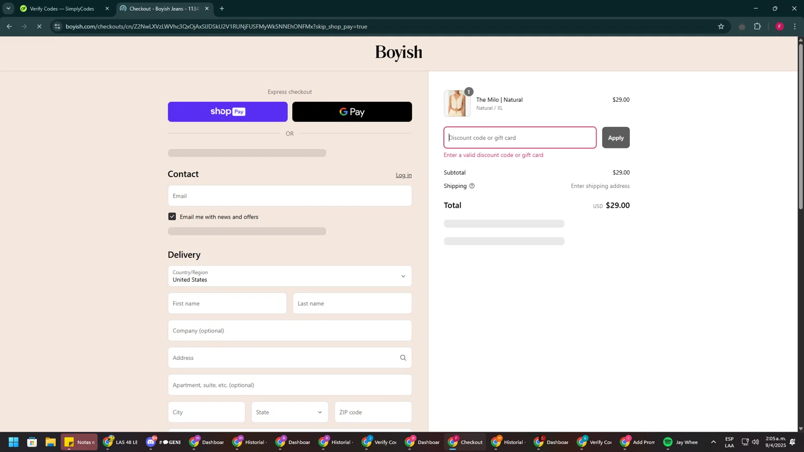The height and width of the screenshot is (452, 804).
Task: Open the Log in link
Action: [x=404, y=175]
